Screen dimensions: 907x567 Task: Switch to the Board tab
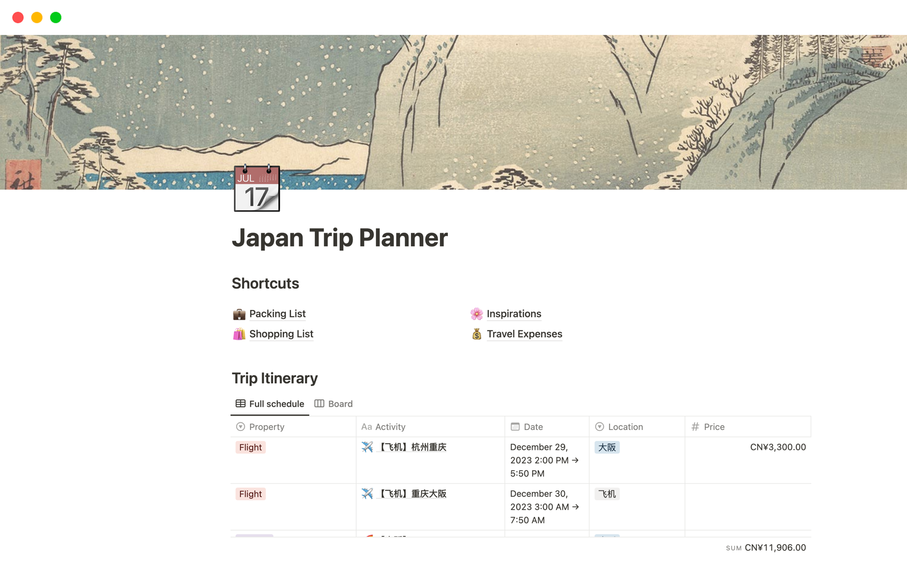tap(340, 404)
